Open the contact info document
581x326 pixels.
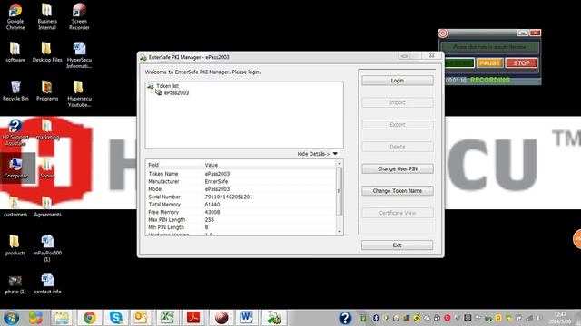pos(47,284)
